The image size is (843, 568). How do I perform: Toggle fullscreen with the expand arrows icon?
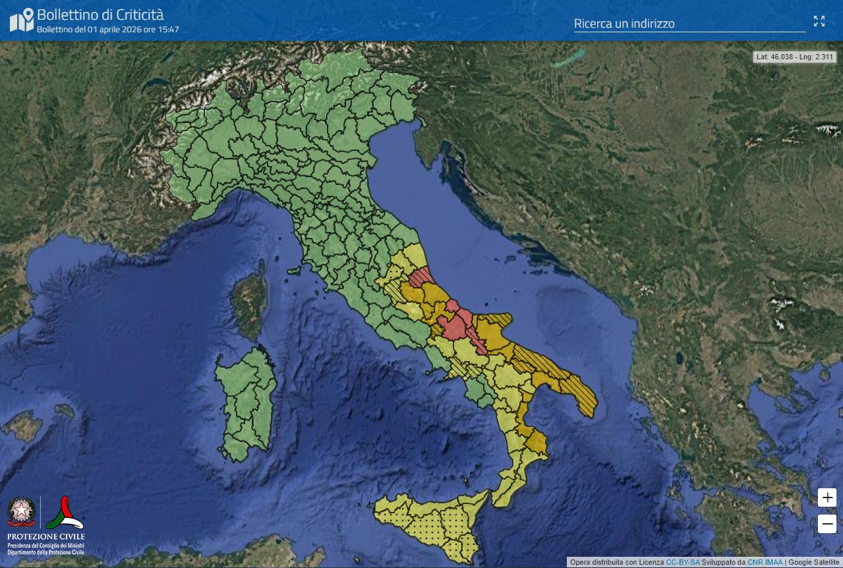(x=819, y=21)
